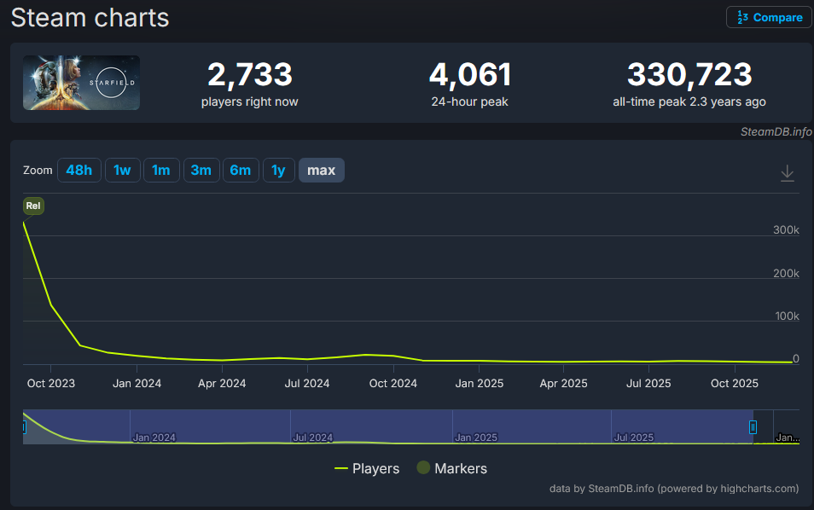Viewport: 814px width, 510px height.
Task: Click the Jul 2025 main axis label
Action: (649, 384)
